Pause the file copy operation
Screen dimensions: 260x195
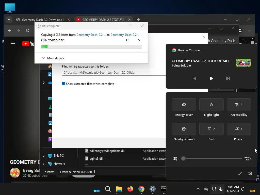(127, 40)
